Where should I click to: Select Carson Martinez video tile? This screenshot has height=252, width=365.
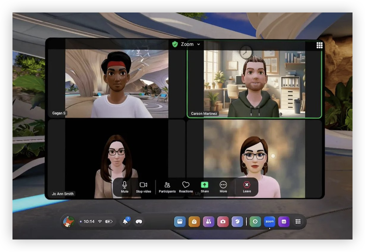254,79
